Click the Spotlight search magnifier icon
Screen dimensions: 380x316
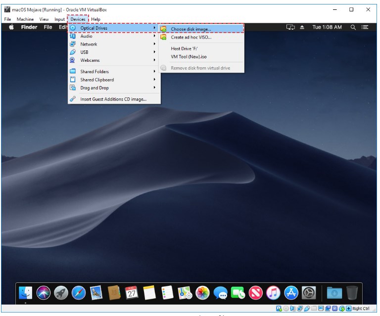pos(353,27)
